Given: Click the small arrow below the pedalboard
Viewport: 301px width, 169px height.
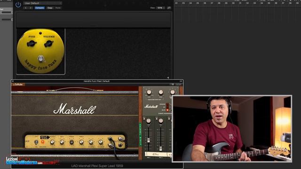Looking at the screenshot, I should click(x=168, y=77).
